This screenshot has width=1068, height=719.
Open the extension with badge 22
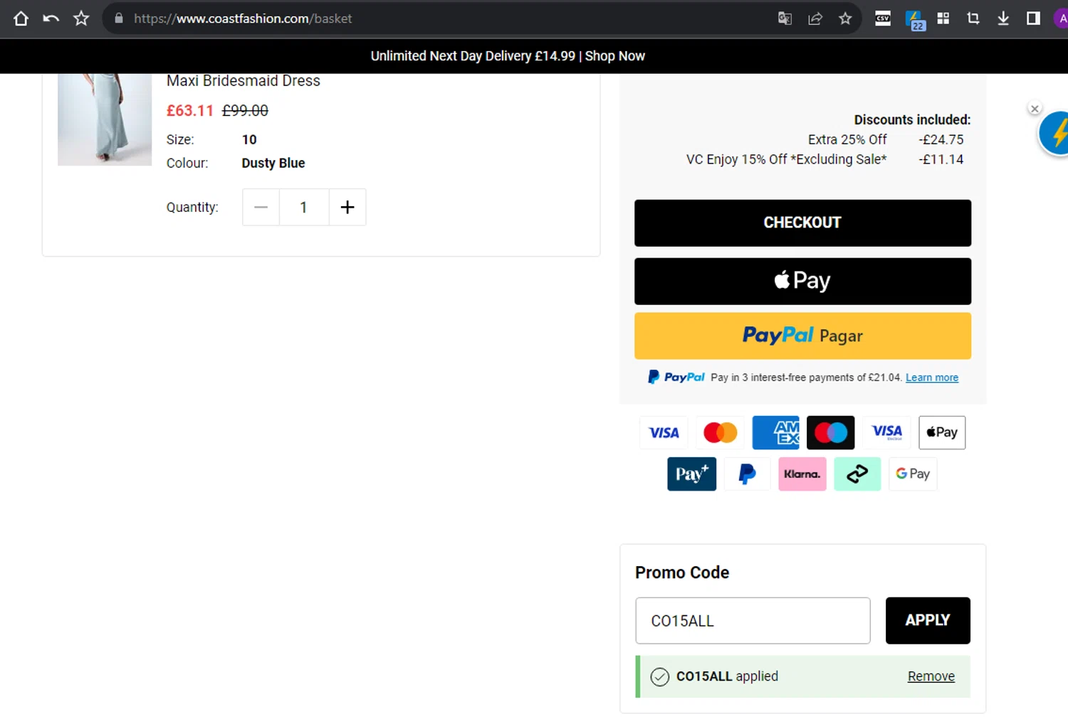tap(914, 20)
